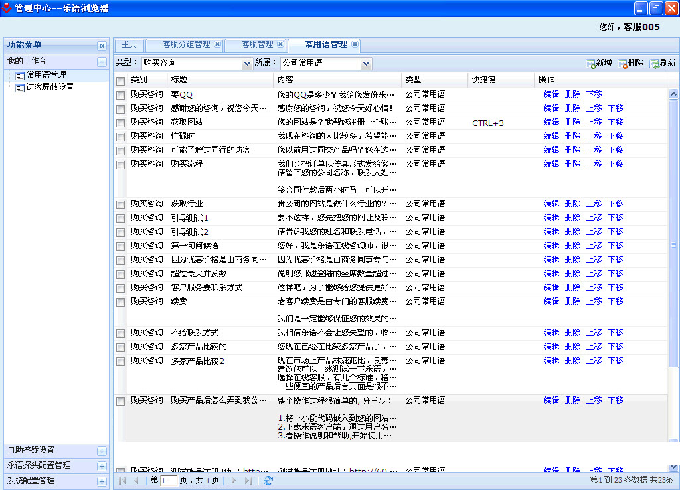Switch to the 客服管理 tab

257,44
